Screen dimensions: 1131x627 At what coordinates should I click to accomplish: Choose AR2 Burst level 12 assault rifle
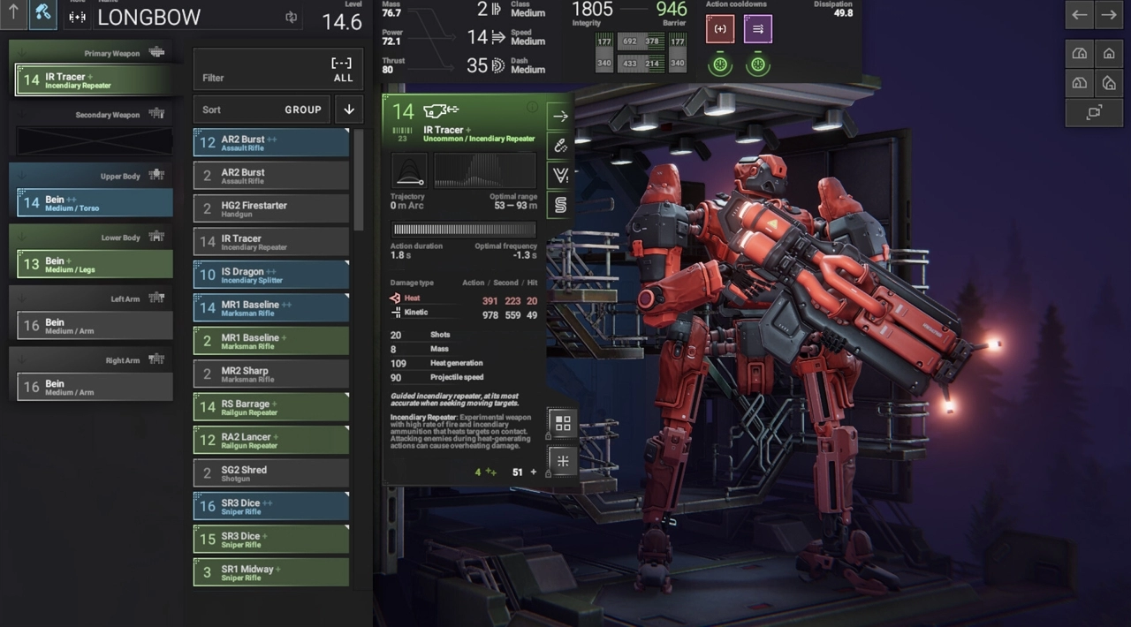tap(270, 143)
